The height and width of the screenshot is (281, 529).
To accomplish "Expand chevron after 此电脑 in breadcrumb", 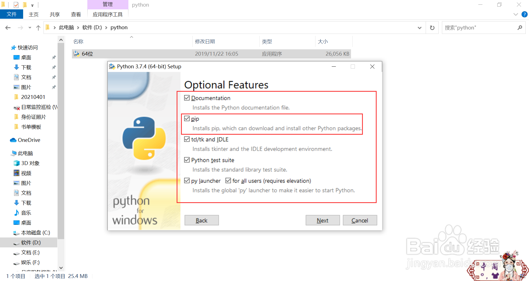I will pos(78,28).
